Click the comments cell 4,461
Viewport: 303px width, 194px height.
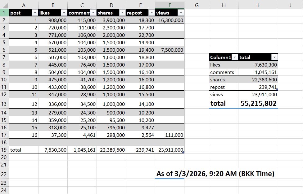click(82, 135)
